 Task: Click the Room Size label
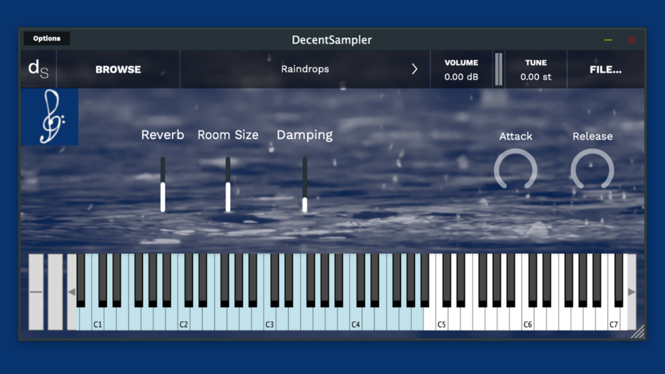pos(228,135)
